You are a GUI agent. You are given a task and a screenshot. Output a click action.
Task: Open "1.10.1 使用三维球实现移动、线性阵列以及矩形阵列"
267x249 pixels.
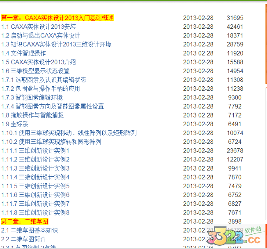click(x=69, y=133)
